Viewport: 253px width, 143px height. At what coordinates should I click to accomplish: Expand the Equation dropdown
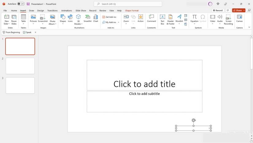click(194, 24)
